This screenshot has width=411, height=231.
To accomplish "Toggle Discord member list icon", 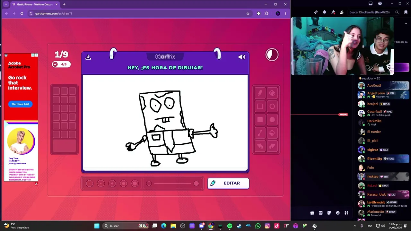I will point(342,12).
